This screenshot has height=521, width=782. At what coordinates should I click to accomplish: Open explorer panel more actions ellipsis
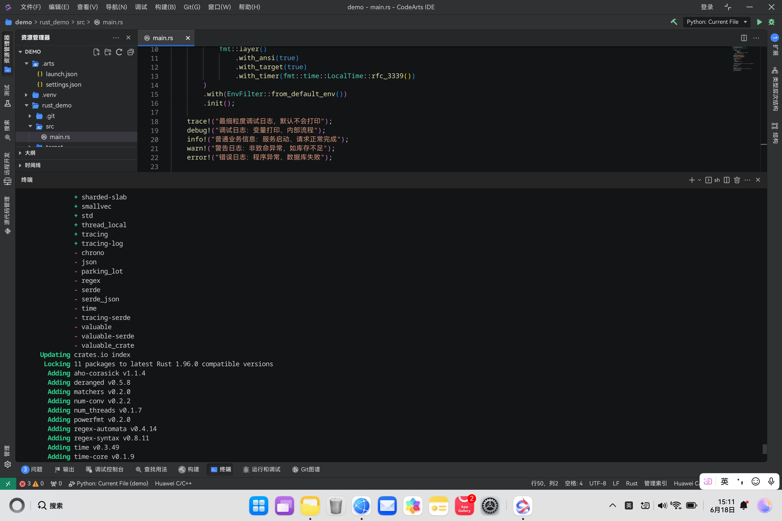[x=116, y=38]
